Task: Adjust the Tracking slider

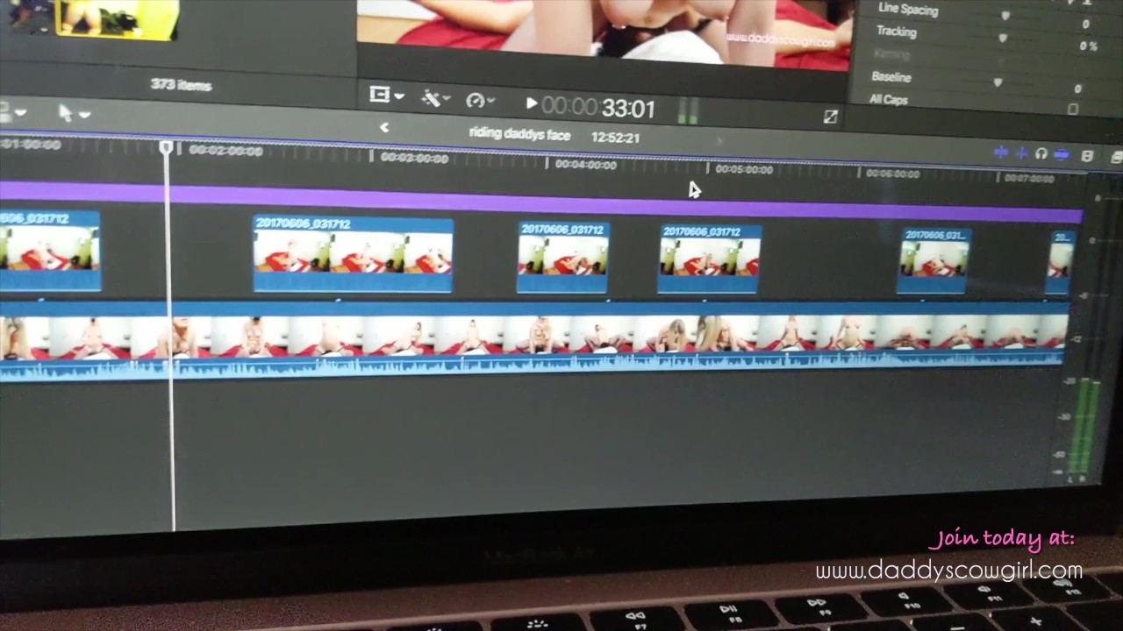Action: [x=1003, y=38]
